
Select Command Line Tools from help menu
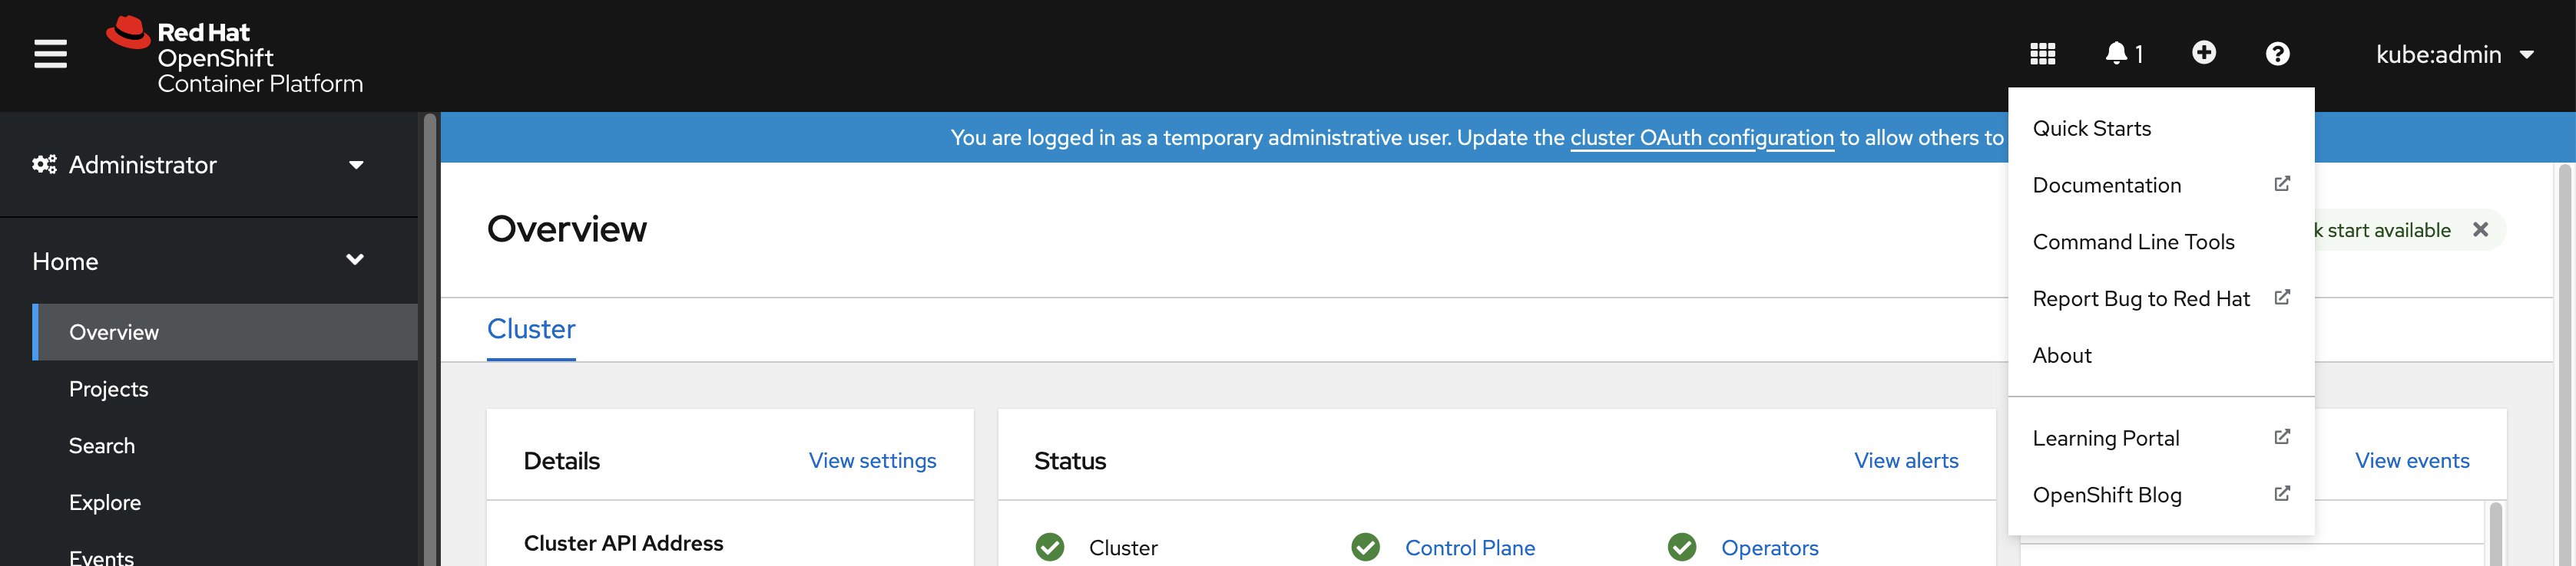pyautogui.click(x=2134, y=242)
